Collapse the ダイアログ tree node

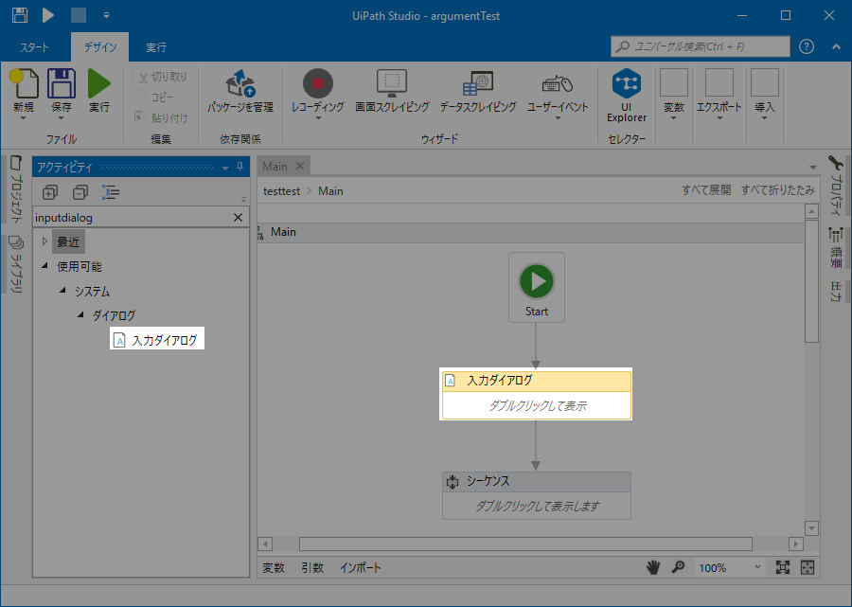pos(80,314)
